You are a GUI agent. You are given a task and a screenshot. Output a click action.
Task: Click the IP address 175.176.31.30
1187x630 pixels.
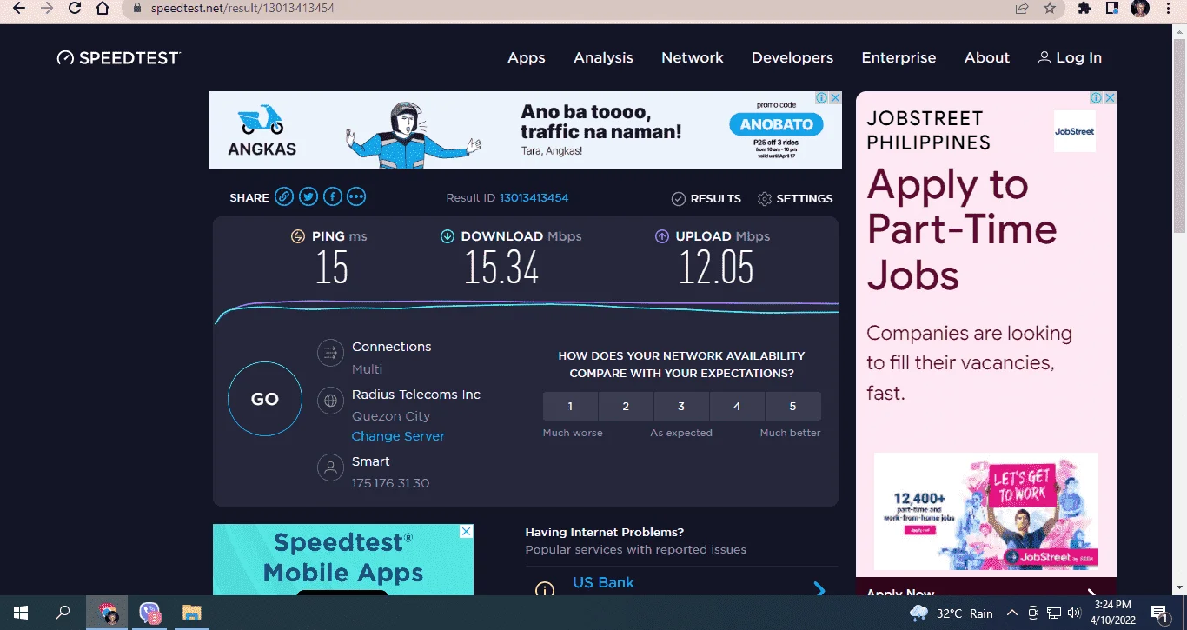pos(390,483)
